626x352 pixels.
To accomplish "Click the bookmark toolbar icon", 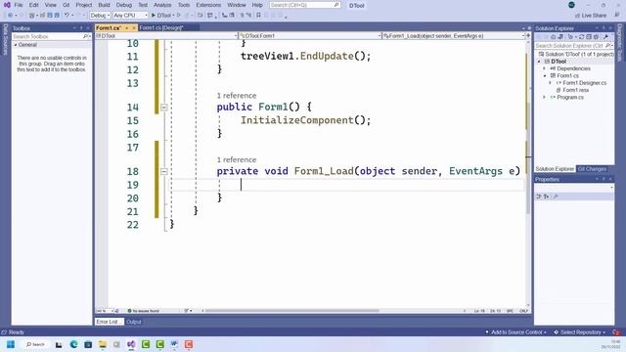I will click(258, 16).
